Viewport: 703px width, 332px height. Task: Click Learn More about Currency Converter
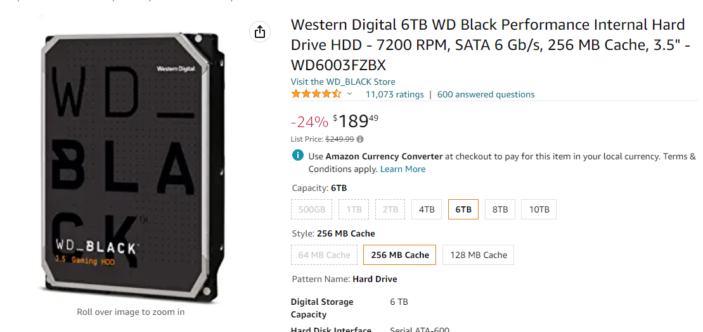(403, 169)
